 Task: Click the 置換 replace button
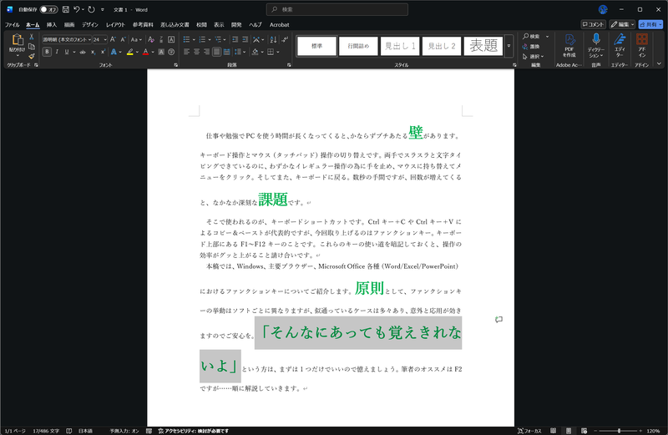coord(532,47)
